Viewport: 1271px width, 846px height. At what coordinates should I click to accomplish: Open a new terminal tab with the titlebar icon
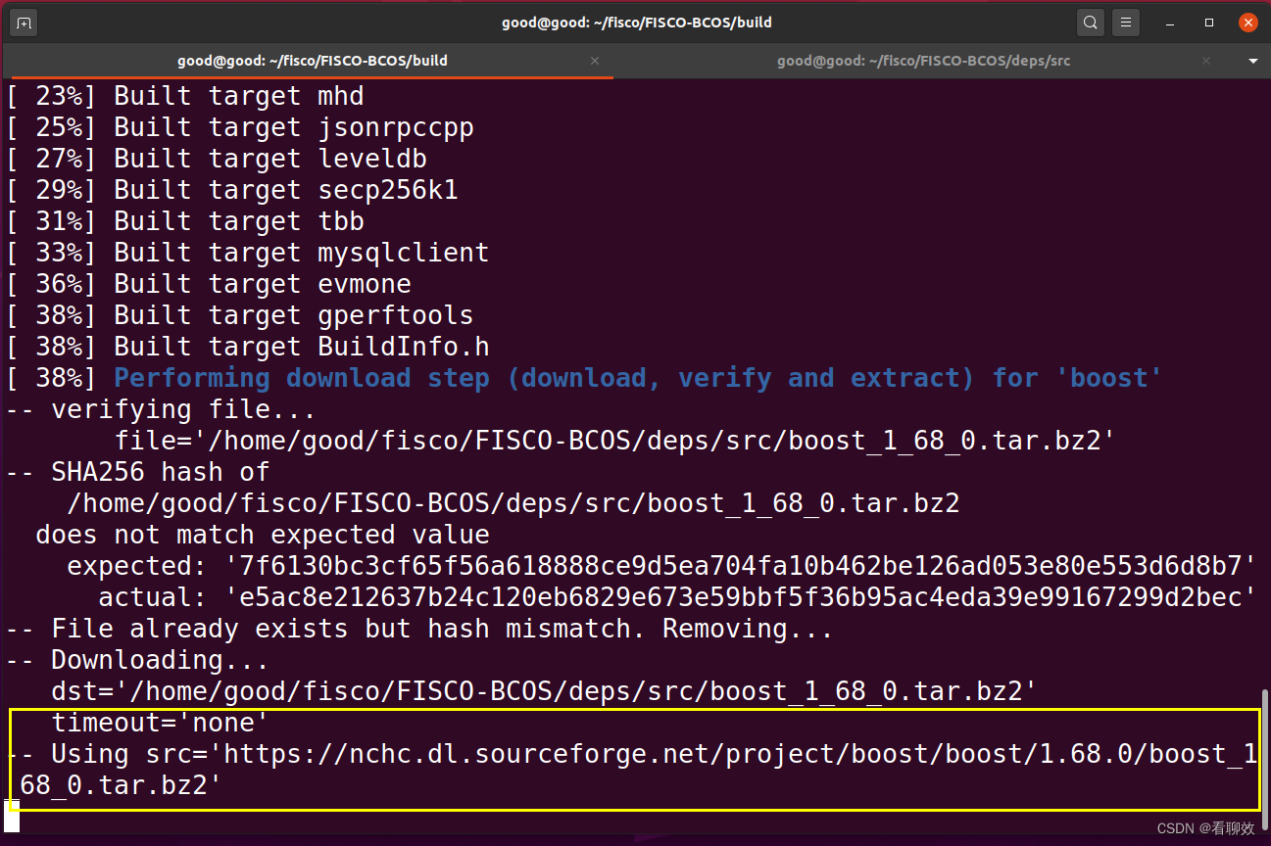[24, 22]
